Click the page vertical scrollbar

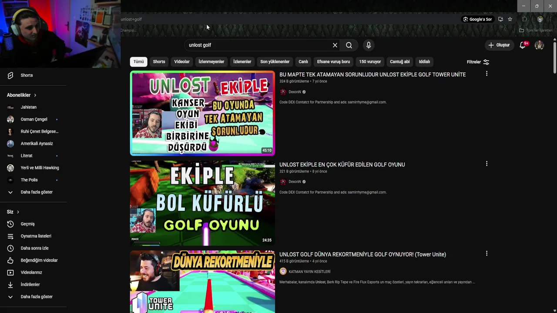coord(554,57)
